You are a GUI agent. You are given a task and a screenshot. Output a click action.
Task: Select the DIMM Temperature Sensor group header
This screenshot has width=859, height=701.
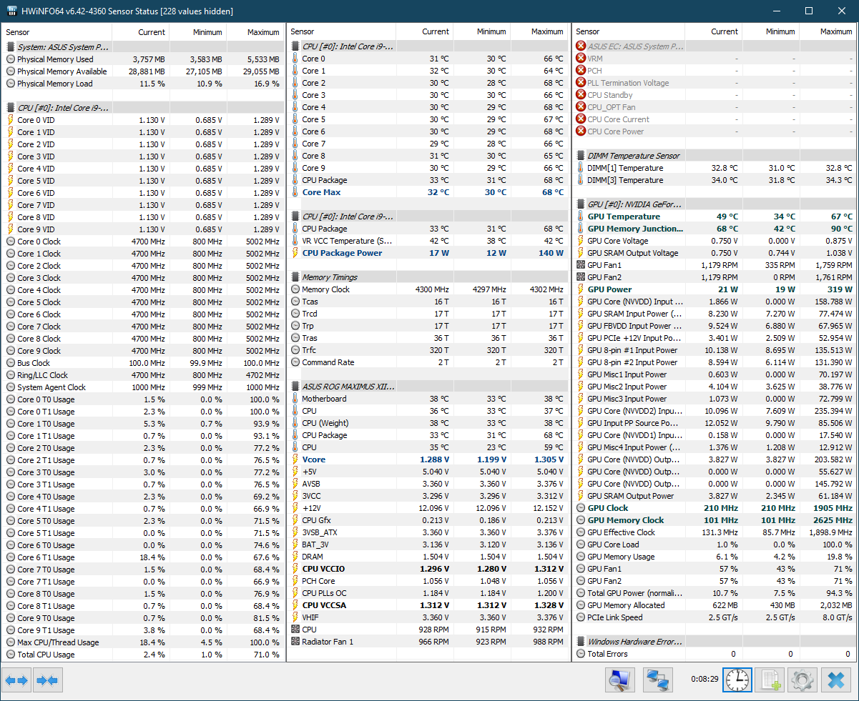click(714, 156)
